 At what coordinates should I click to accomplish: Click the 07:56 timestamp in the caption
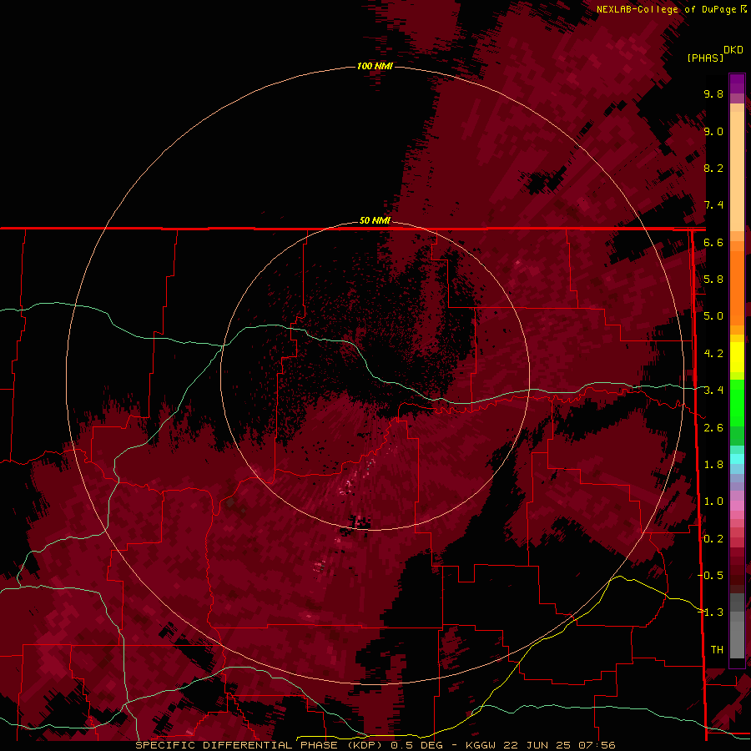pyautogui.click(x=597, y=745)
